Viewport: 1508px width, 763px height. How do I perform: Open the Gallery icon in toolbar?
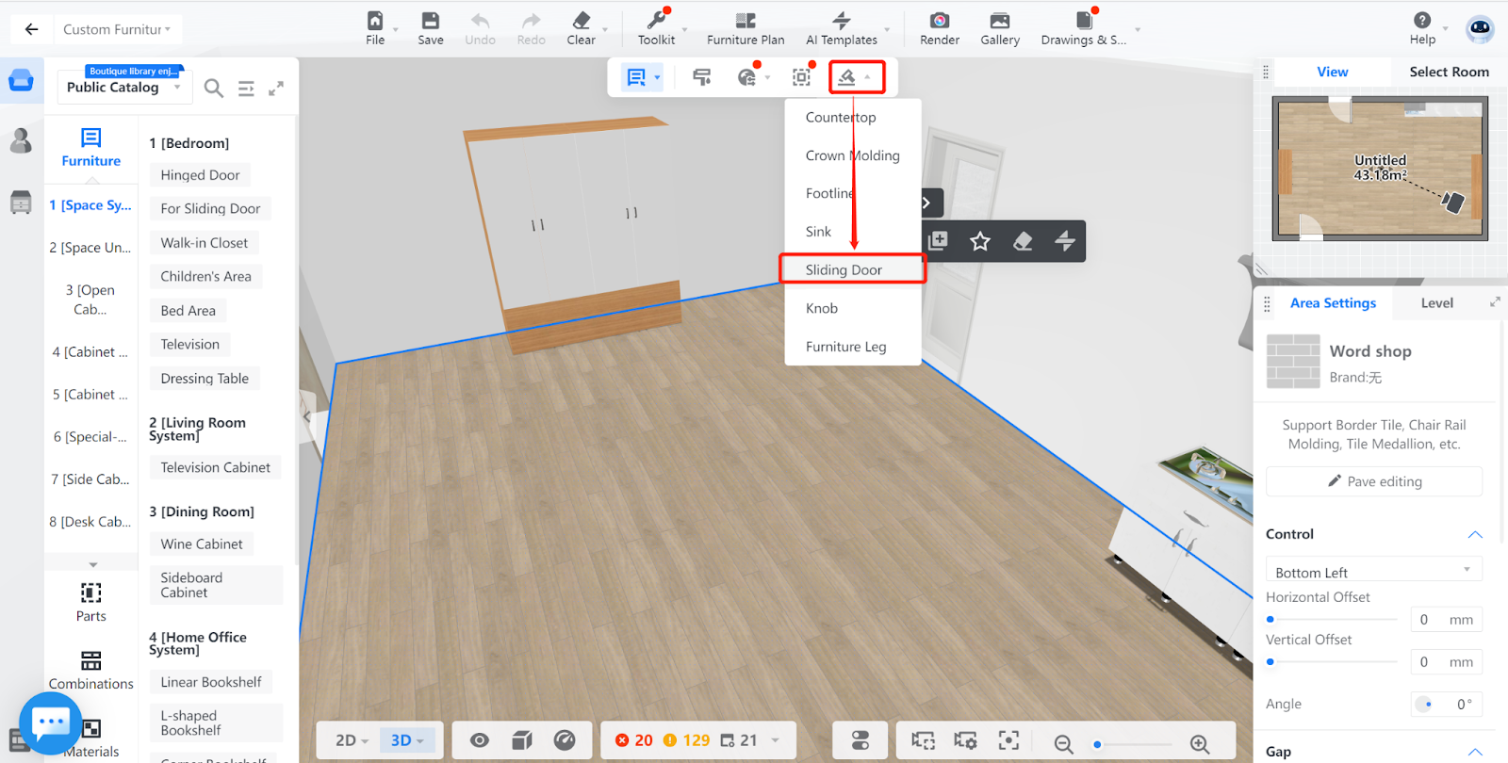(999, 22)
